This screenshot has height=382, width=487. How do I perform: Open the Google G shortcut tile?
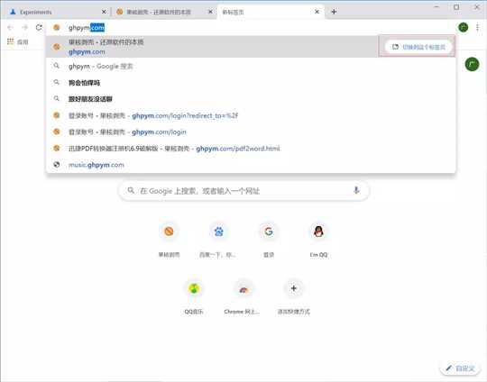pyautogui.click(x=269, y=232)
